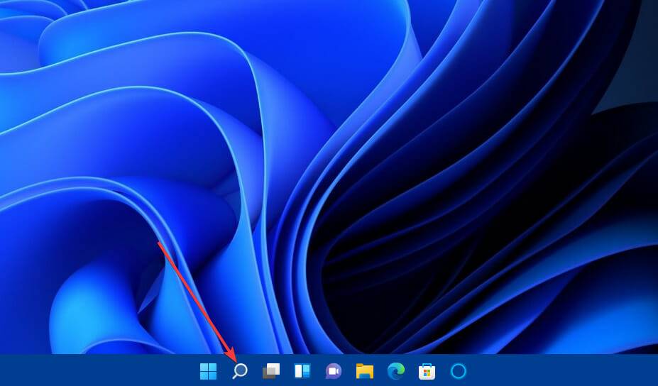Launch Microsoft Edge browser
This screenshot has width=658, height=386.
coord(396,371)
